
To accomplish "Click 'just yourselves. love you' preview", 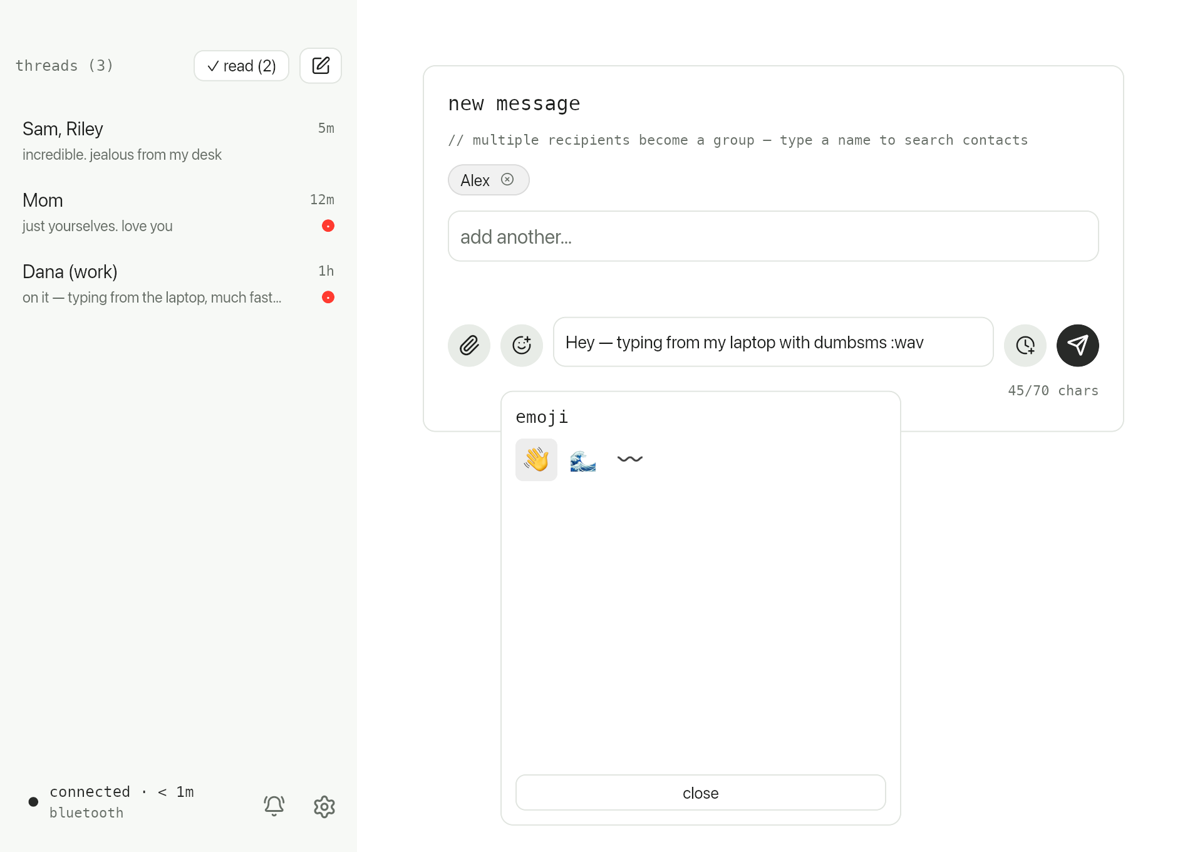I will click(98, 226).
